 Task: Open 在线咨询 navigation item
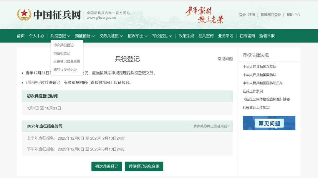tap(247, 36)
